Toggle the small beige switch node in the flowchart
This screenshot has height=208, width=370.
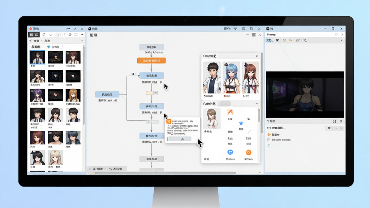coord(151,93)
